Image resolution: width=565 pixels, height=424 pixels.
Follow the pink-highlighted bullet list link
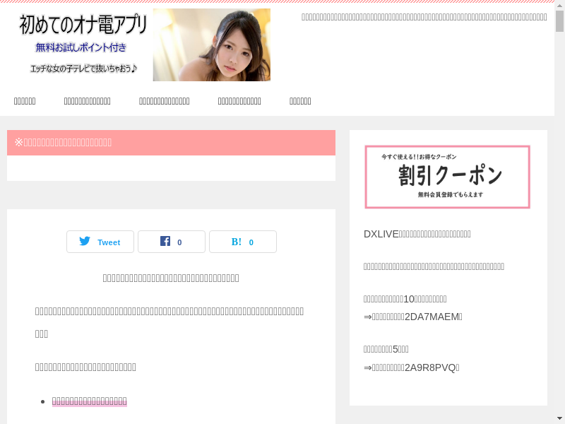tap(89, 401)
